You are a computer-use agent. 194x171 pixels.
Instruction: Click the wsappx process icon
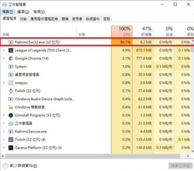click(x=11, y=83)
